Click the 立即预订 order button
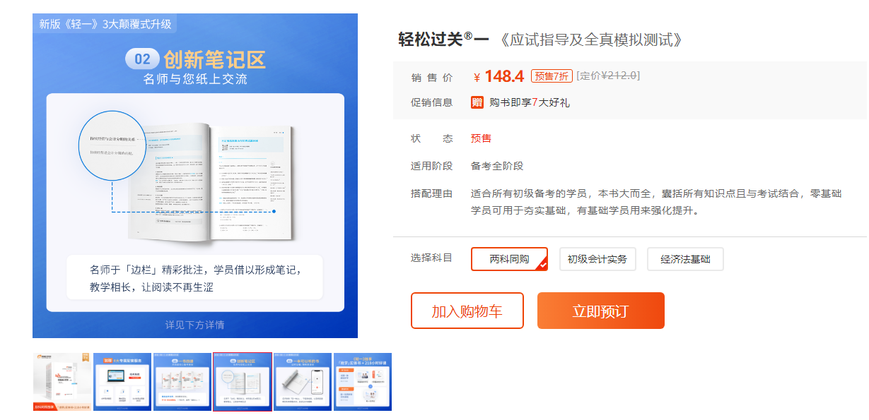 click(600, 310)
